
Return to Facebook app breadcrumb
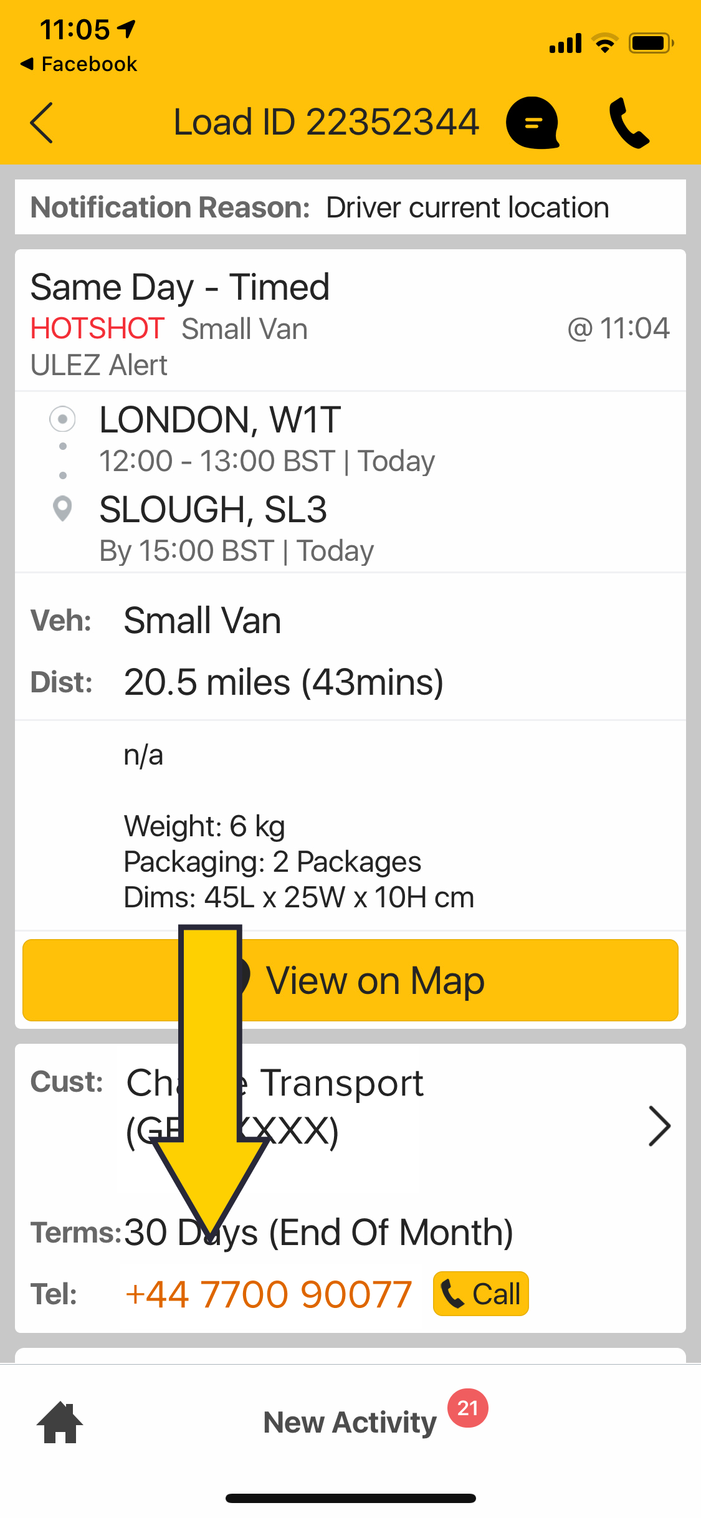coord(79,64)
